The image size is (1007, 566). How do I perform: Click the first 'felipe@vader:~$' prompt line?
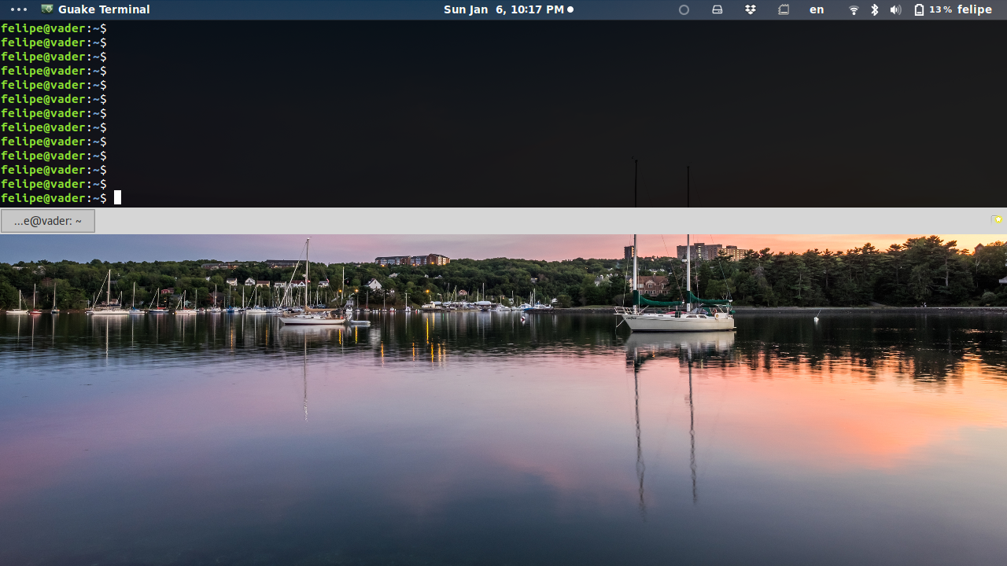click(53, 28)
